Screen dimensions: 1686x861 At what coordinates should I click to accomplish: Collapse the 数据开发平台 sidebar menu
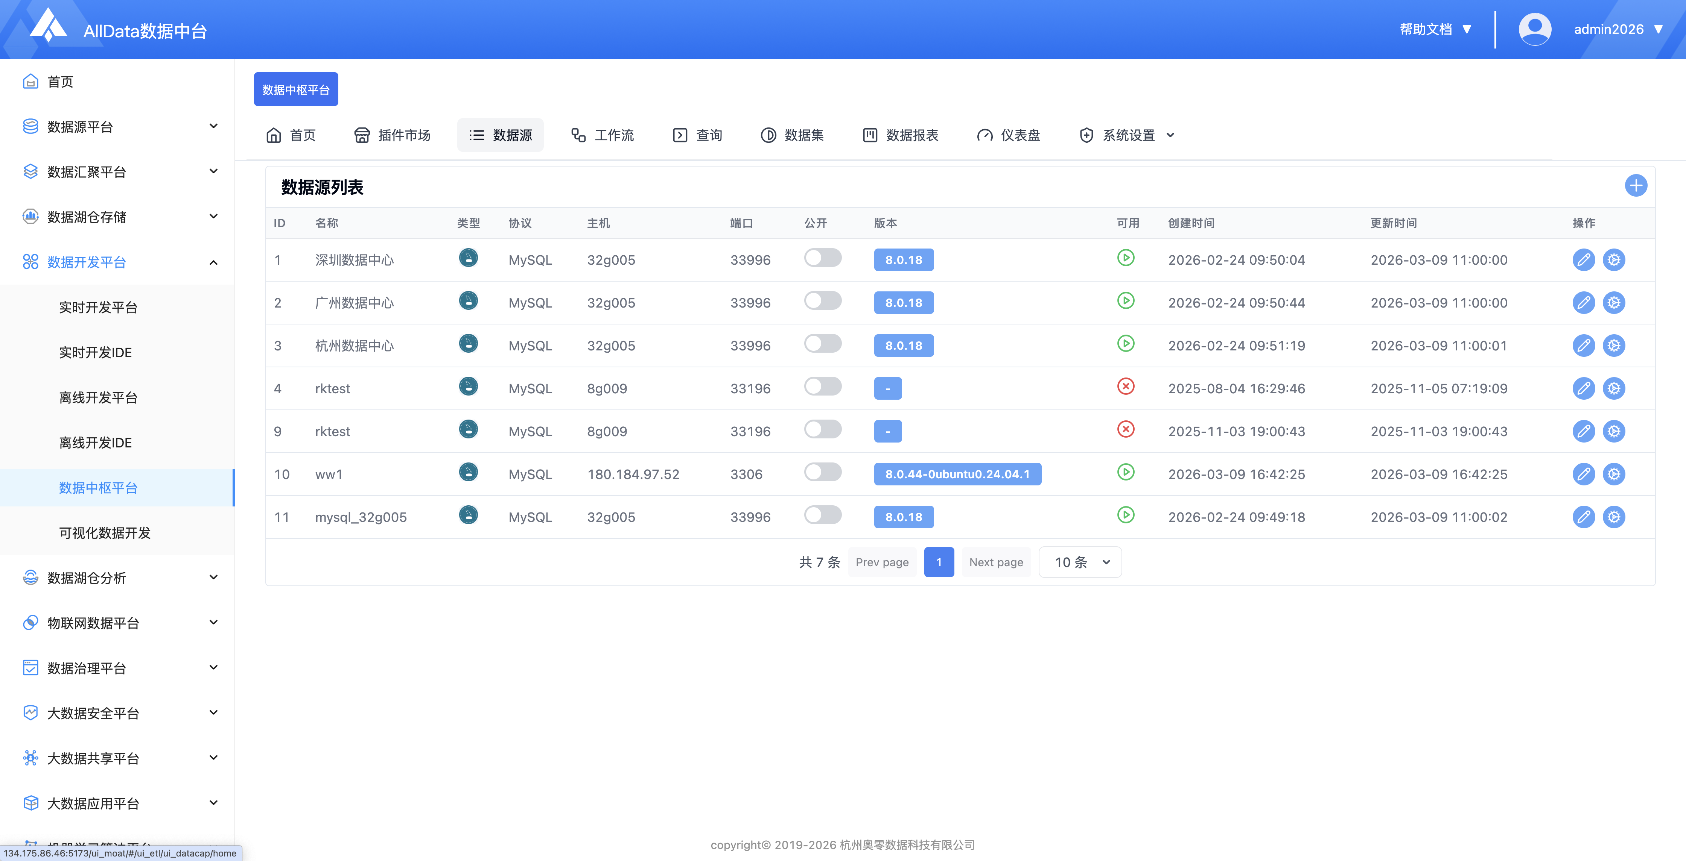[117, 262]
